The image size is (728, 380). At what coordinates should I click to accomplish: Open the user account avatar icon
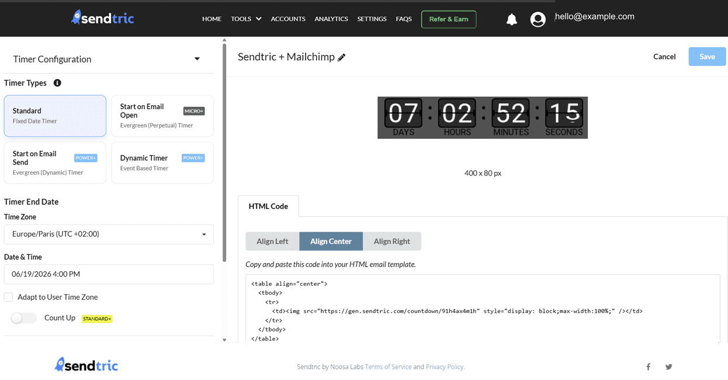(x=538, y=19)
